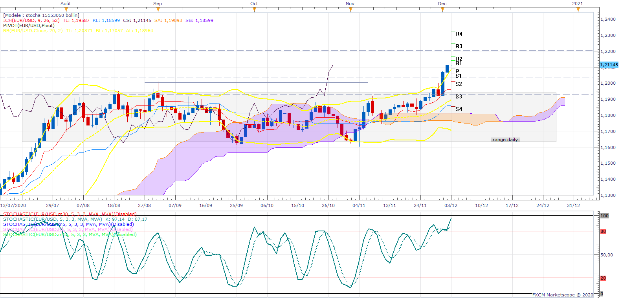Click the Ichimoku KL: 1,18599 value
The height and width of the screenshot is (298, 622).
coord(106,20)
